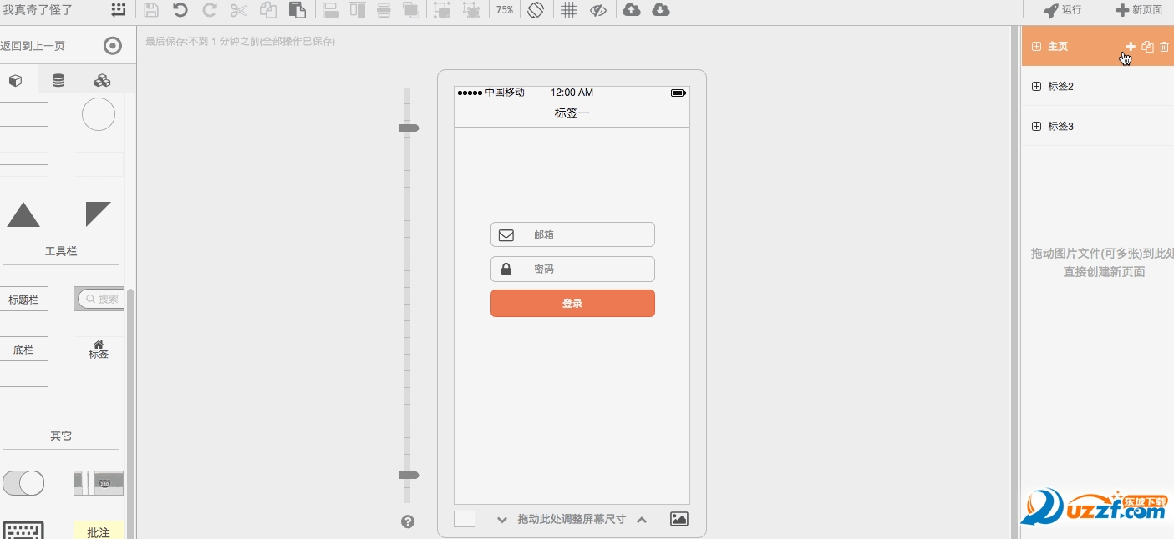Click the 我真奇了怪了 project name
The height and width of the screenshot is (539, 1174).
(38, 10)
